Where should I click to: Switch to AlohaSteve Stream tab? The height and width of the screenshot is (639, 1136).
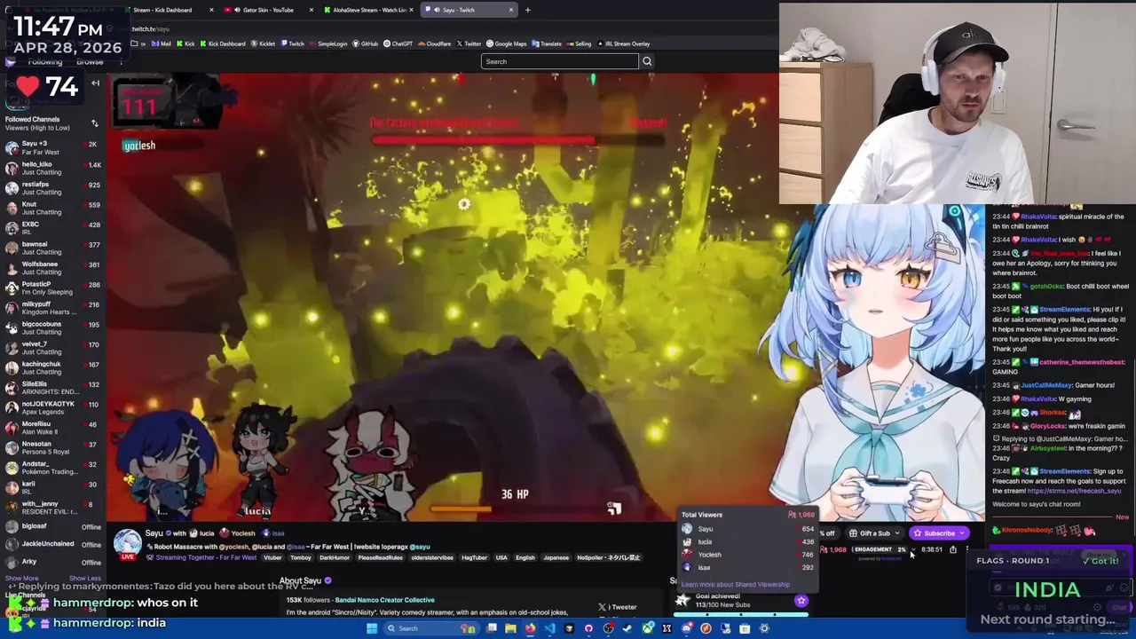pyautogui.click(x=368, y=10)
